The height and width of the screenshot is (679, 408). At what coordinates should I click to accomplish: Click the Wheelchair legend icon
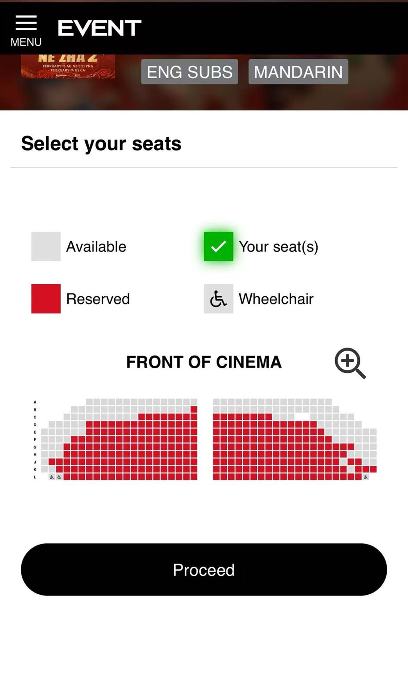(x=218, y=299)
